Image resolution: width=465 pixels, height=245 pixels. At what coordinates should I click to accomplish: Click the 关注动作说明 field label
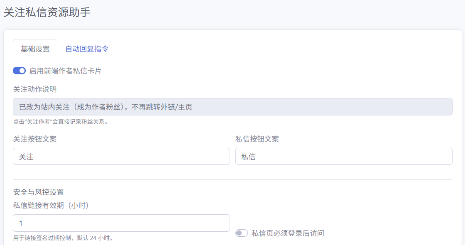pos(35,89)
